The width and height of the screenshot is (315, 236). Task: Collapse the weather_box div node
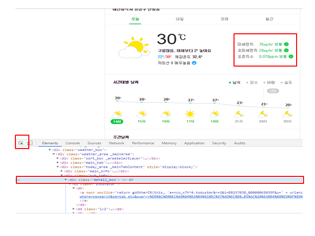[50, 150]
